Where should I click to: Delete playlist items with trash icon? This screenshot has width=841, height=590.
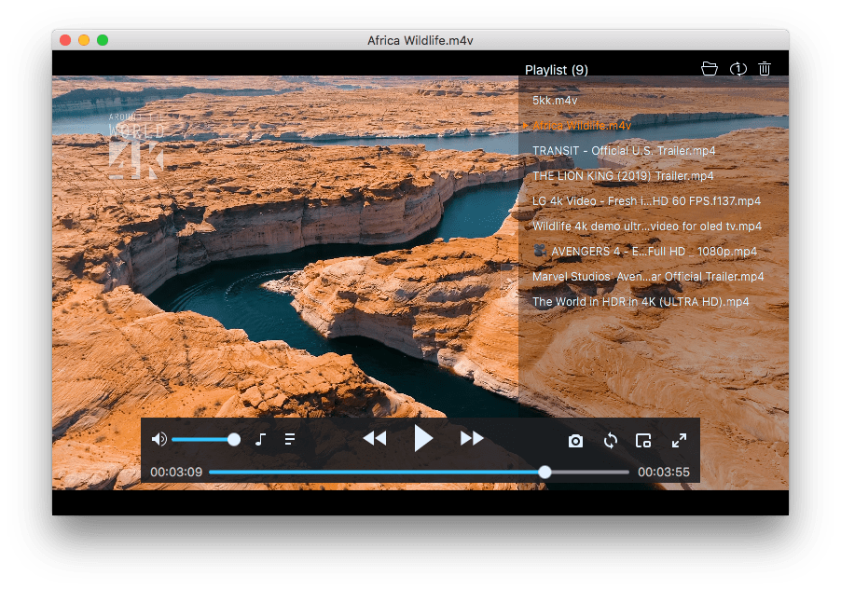[x=764, y=68]
